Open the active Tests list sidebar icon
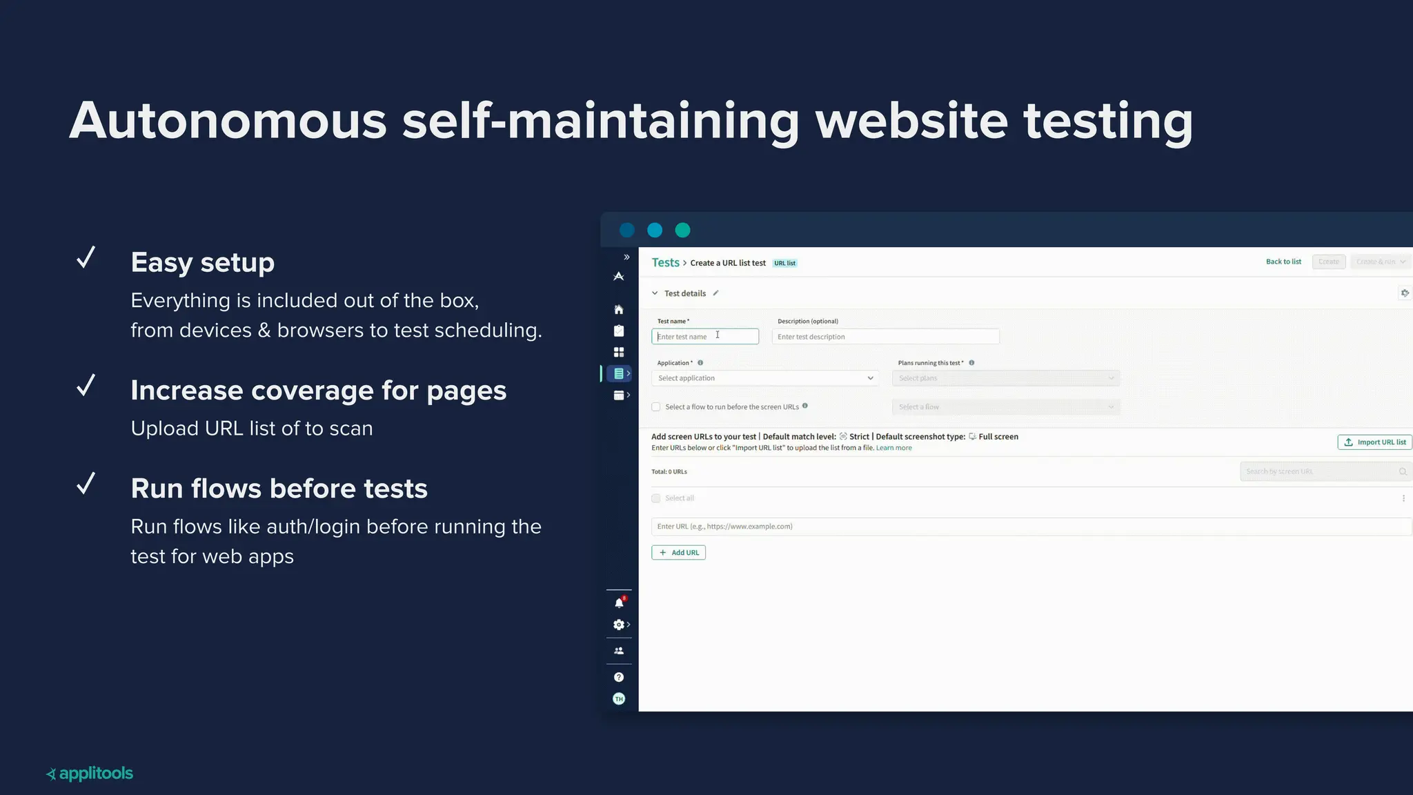 tap(620, 373)
